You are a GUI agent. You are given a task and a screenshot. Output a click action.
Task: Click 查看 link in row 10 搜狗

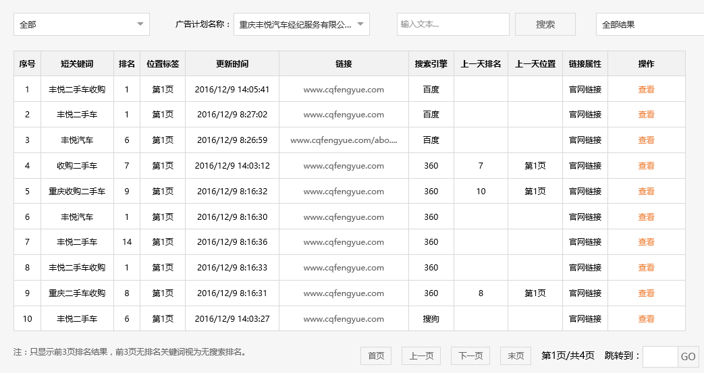point(646,318)
